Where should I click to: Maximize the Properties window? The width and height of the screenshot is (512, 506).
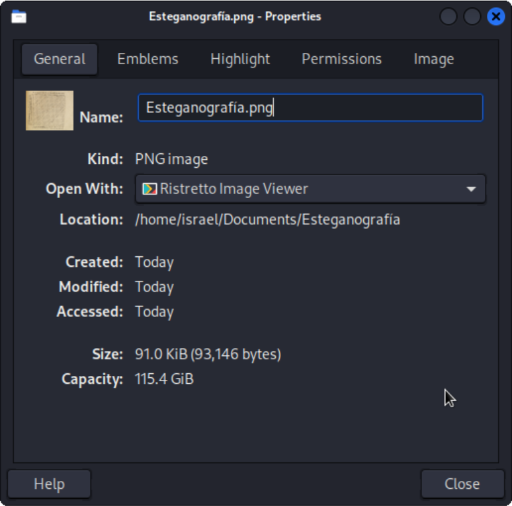pyautogui.click(x=472, y=17)
